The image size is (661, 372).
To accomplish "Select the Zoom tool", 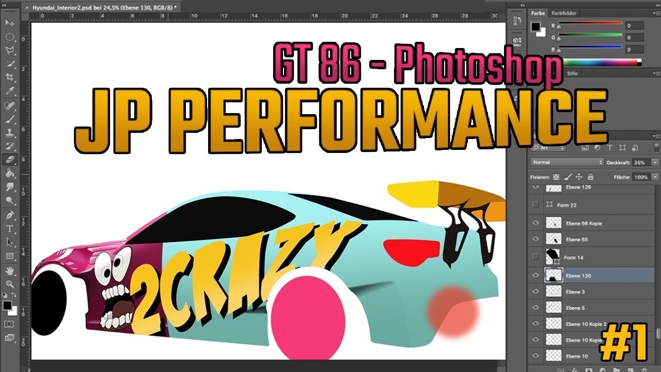I will tap(10, 284).
